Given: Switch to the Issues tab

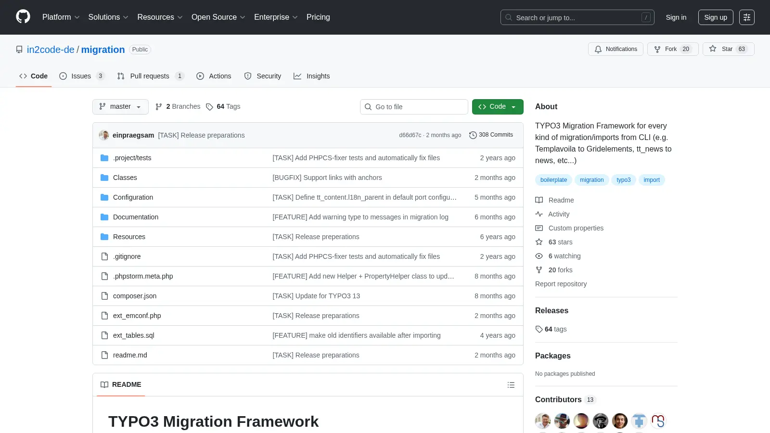Looking at the screenshot, I should pyautogui.click(x=81, y=76).
